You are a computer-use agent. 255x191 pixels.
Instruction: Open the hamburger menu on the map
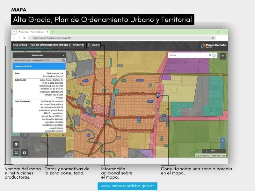click(223, 56)
